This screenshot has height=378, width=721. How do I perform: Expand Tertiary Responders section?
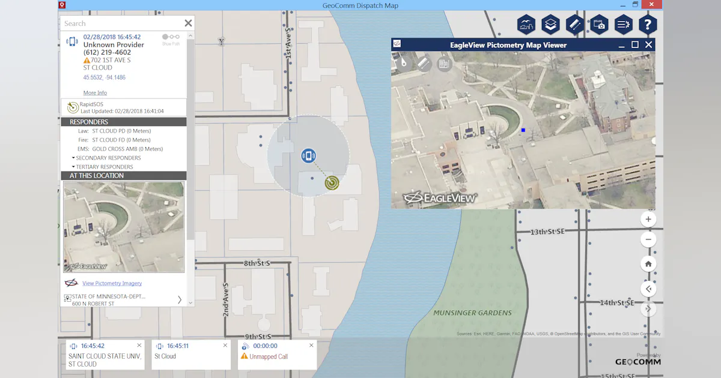click(x=102, y=167)
